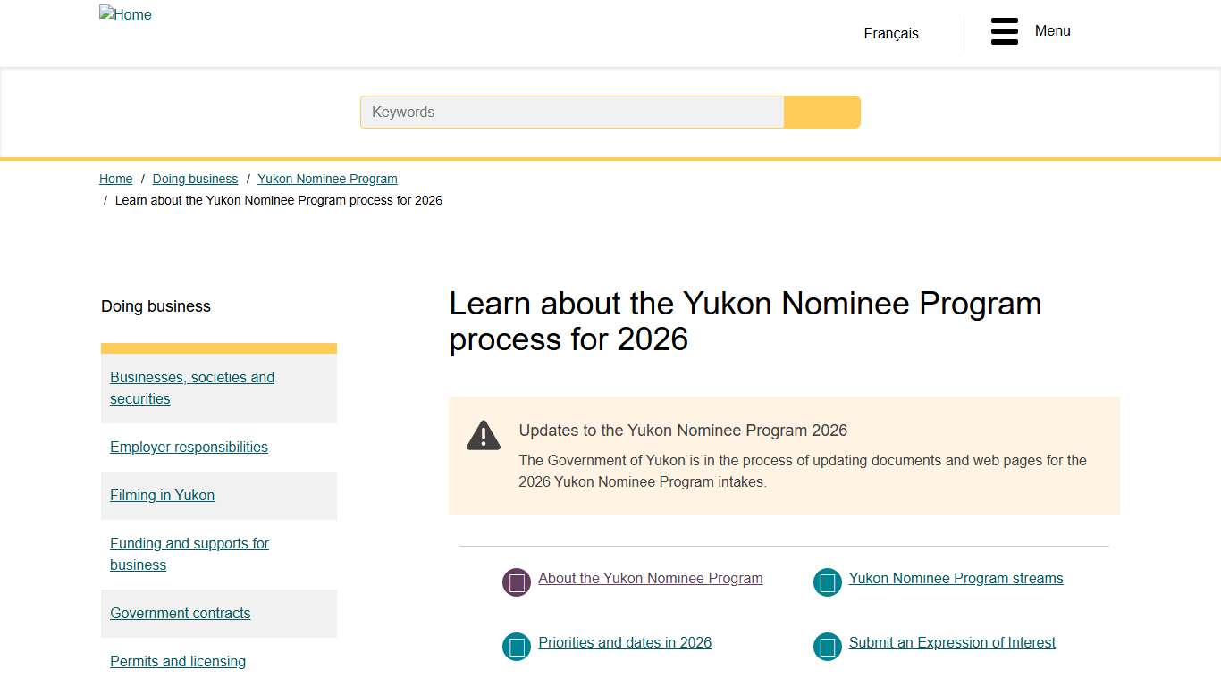Open the Employer responsibilities page
Image resolution: width=1221 pixels, height=686 pixels.
[x=189, y=447]
